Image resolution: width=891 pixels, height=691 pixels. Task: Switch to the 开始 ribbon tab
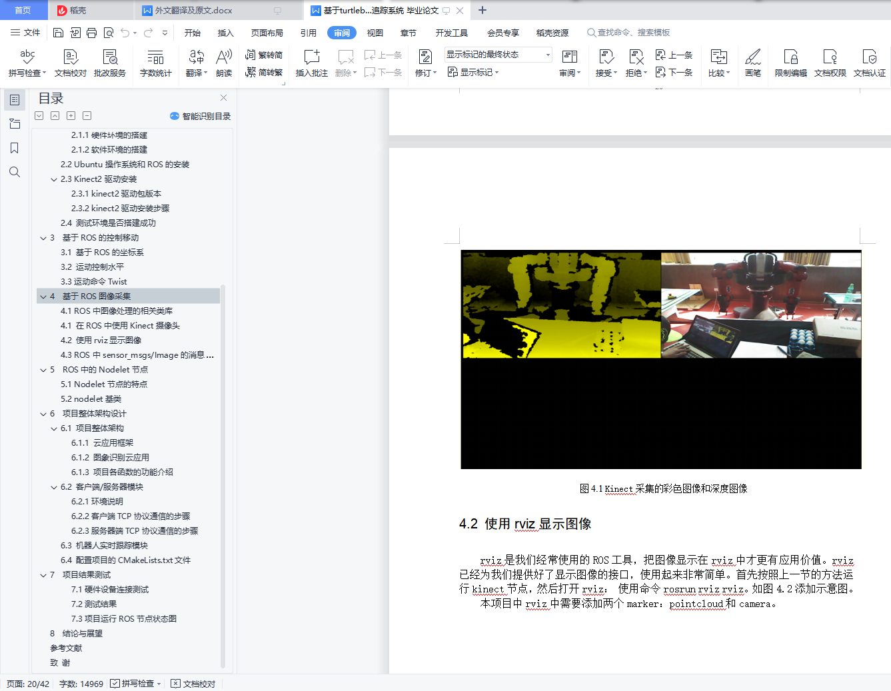193,33
